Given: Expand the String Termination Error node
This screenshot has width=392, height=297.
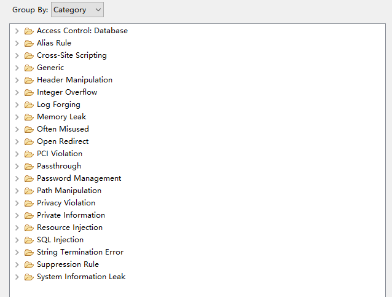Looking at the screenshot, I should 17,252.
